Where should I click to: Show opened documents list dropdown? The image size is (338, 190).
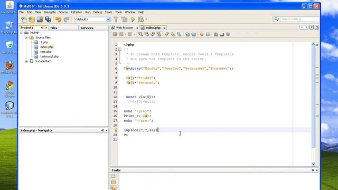312,27
